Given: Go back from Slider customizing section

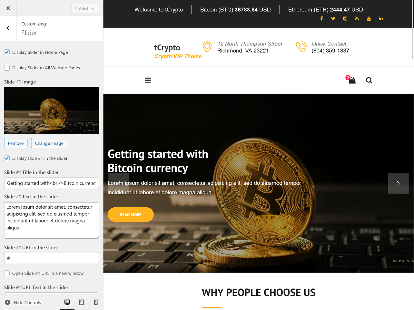Looking at the screenshot, I should pos(8,28).
